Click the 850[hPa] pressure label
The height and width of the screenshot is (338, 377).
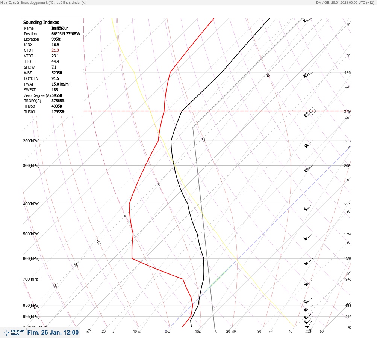pos(31,306)
